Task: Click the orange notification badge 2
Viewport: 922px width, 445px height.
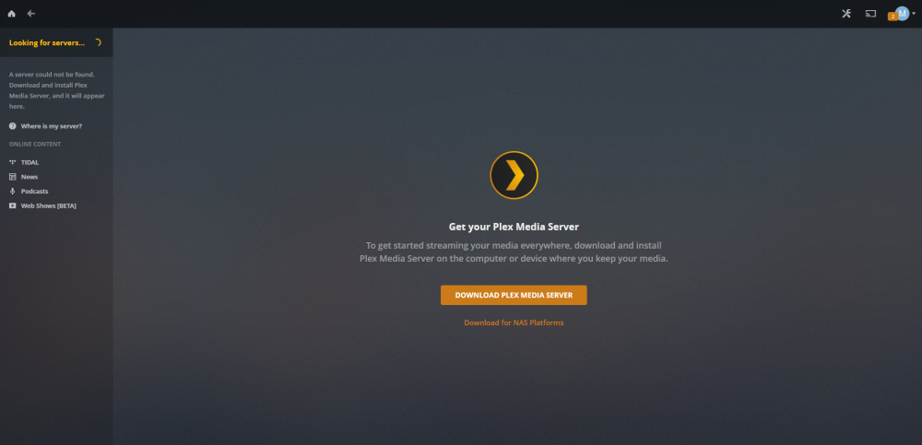Action: pos(892,17)
